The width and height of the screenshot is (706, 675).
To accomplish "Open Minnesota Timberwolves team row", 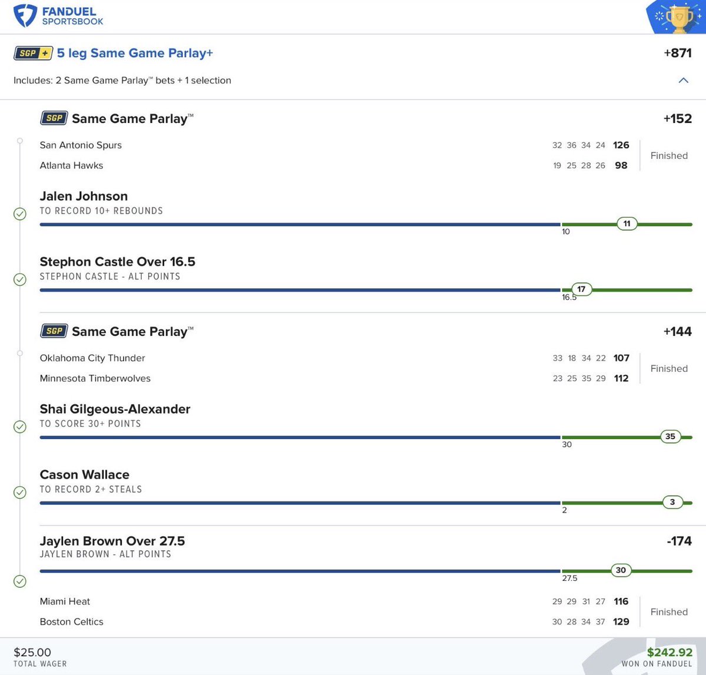I will click(95, 378).
